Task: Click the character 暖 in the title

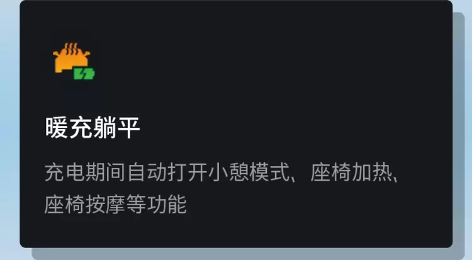Action: click(x=57, y=128)
